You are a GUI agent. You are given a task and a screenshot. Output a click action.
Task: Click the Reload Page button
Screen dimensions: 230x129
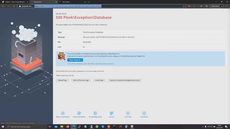[62, 80]
